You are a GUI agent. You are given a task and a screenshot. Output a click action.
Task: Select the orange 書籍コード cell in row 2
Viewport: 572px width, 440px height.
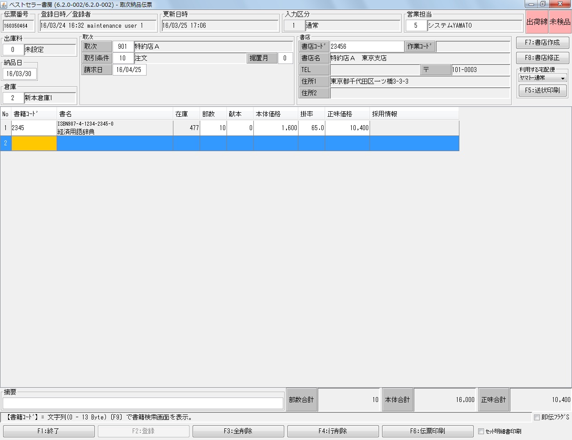point(34,144)
